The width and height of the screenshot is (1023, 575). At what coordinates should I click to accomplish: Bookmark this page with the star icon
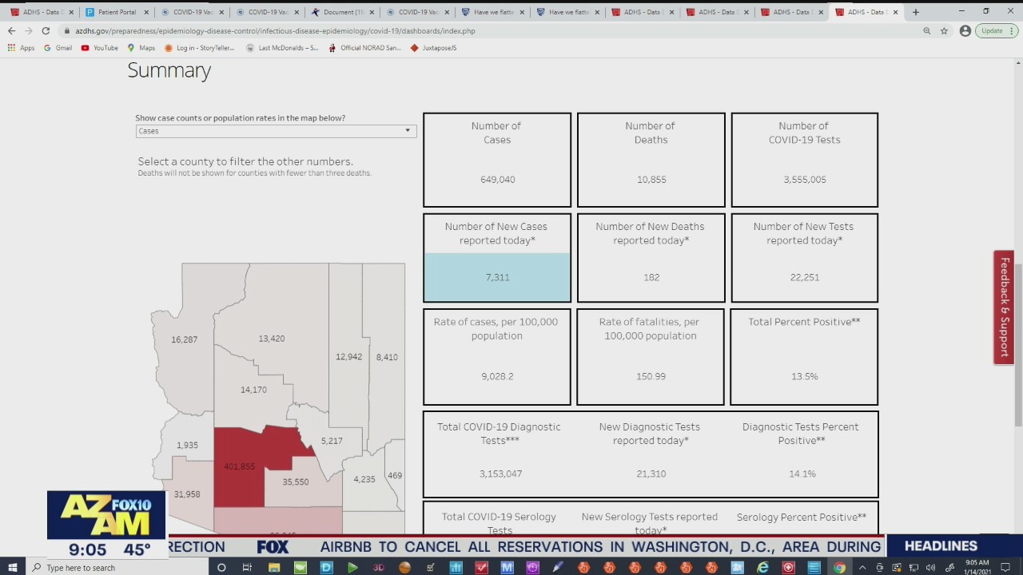pos(944,30)
